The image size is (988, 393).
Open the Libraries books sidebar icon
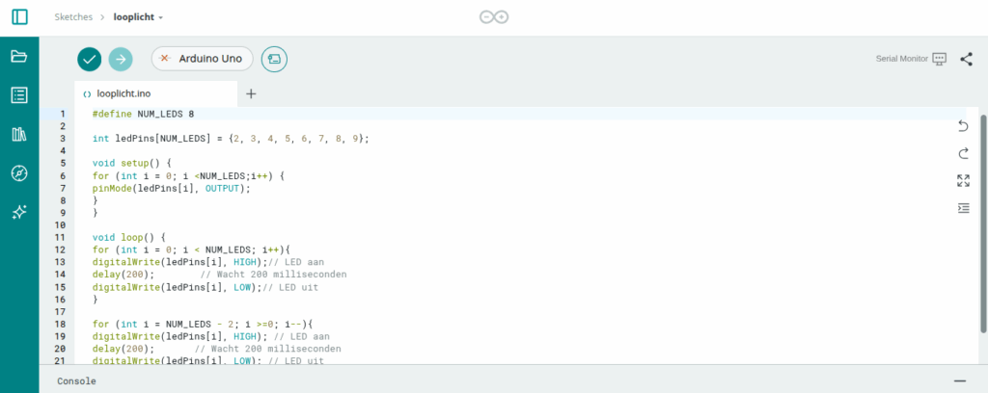click(x=19, y=134)
